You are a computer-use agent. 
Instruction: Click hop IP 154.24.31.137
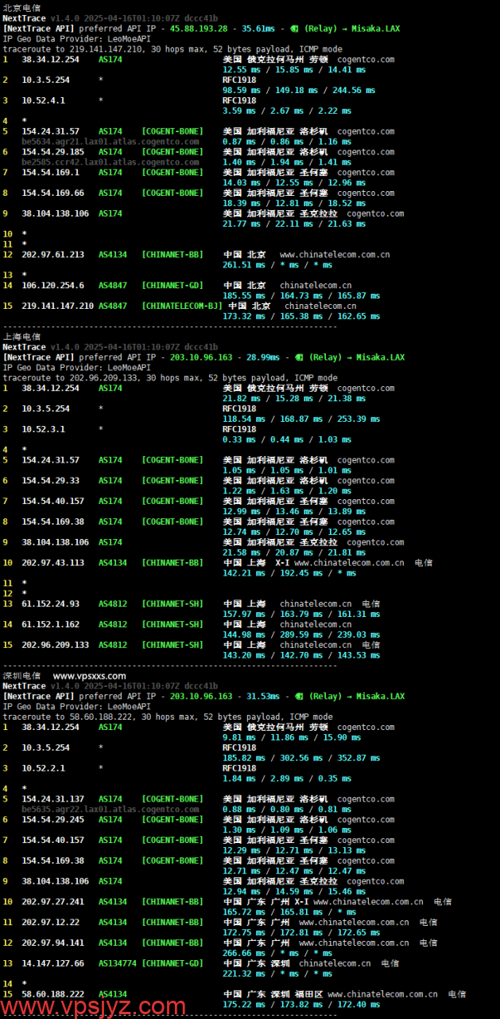52,799
